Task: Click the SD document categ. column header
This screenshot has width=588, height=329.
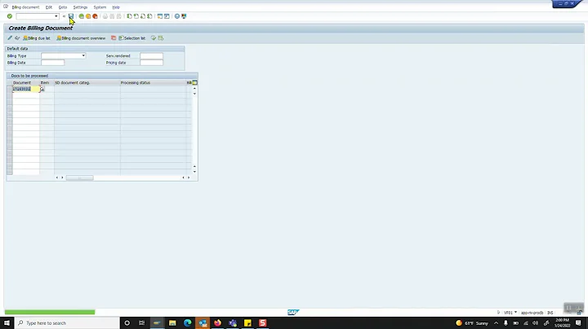Action: [87, 82]
